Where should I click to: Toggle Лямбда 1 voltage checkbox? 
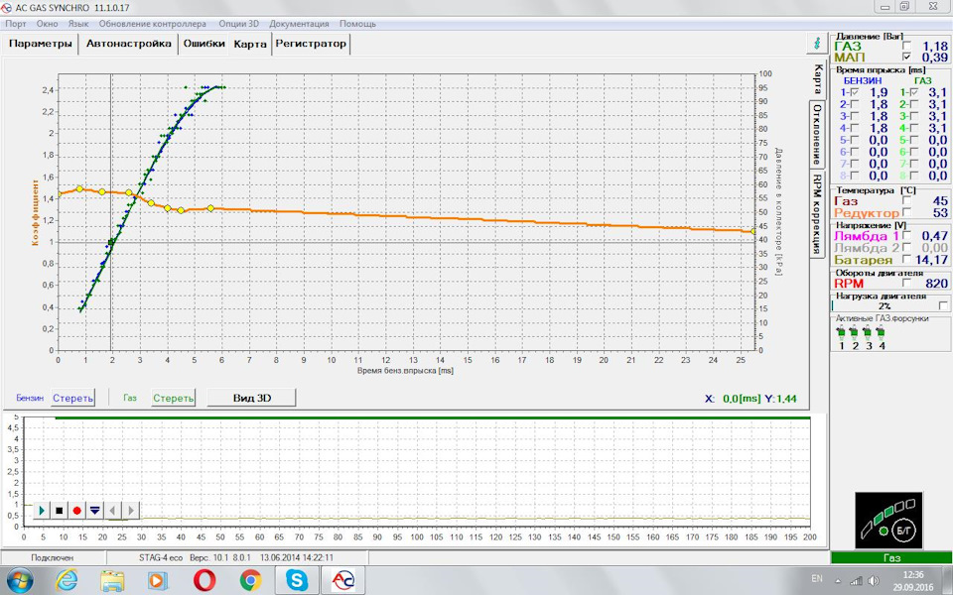coord(906,236)
